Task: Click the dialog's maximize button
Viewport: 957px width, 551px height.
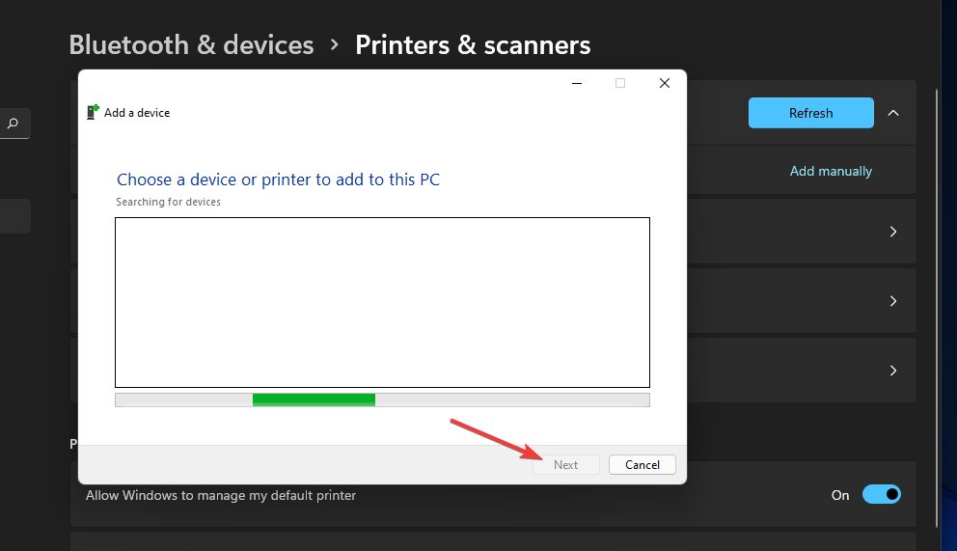Action: [620, 84]
